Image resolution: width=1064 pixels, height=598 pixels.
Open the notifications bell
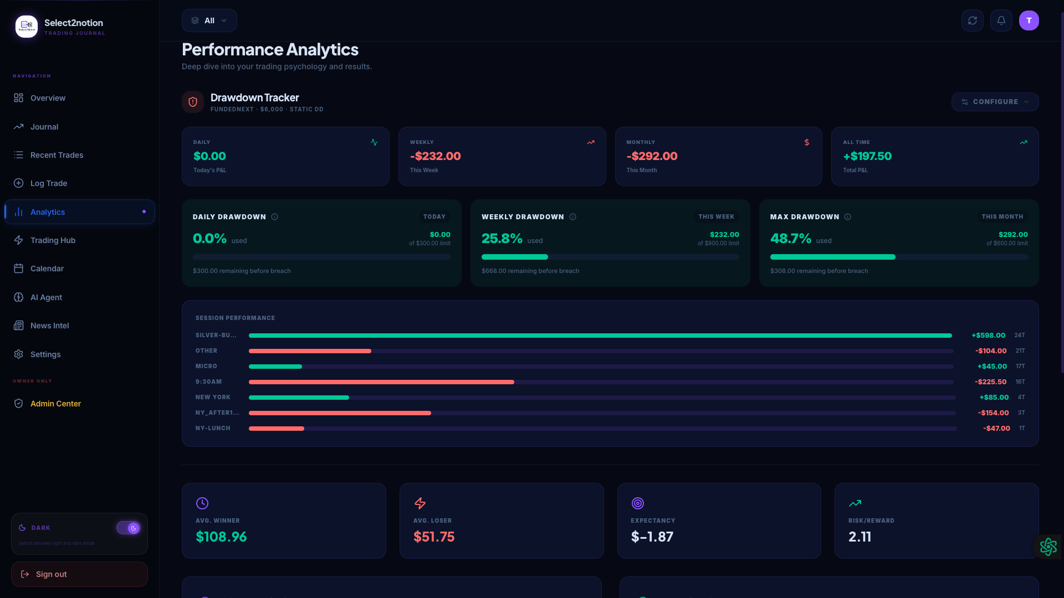click(x=1001, y=20)
